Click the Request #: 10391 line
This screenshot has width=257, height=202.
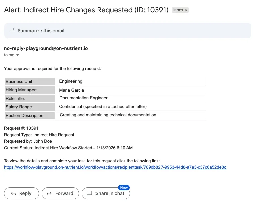click(x=21, y=128)
